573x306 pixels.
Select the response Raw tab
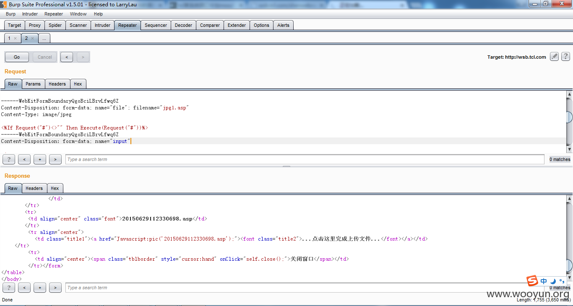point(13,188)
